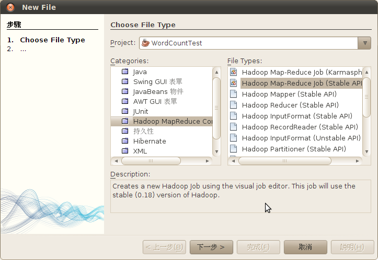This screenshot has width=378, height=260.
Task: Click the WordCountTest project coffee cup icon
Action: (145, 43)
